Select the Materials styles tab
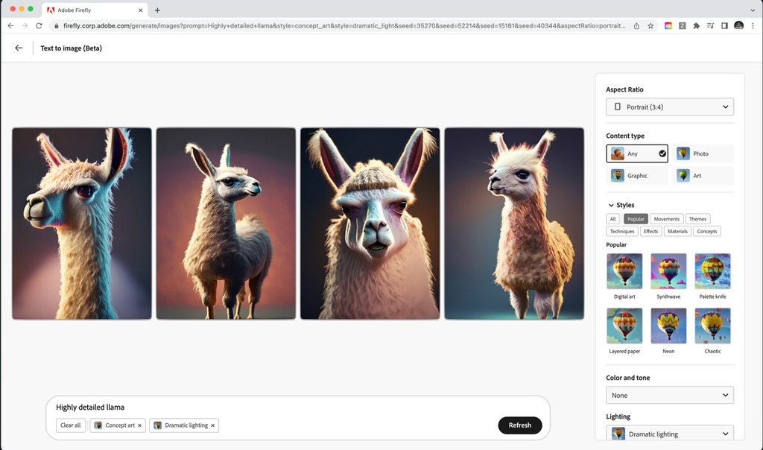The height and width of the screenshot is (450, 763). (x=677, y=232)
